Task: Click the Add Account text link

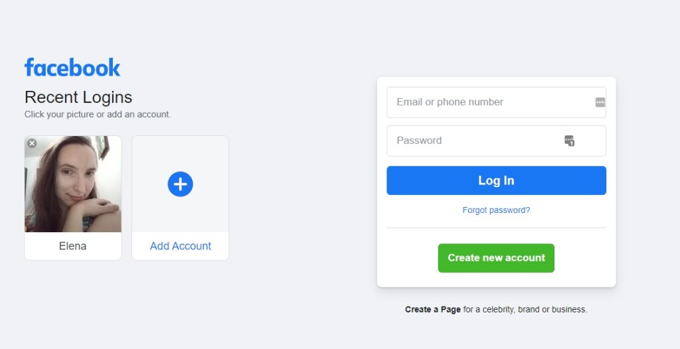Action: pyautogui.click(x=181, y=246)
